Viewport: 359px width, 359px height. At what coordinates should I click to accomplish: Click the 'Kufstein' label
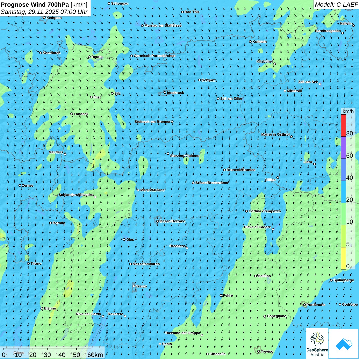[x=260, y=42]
